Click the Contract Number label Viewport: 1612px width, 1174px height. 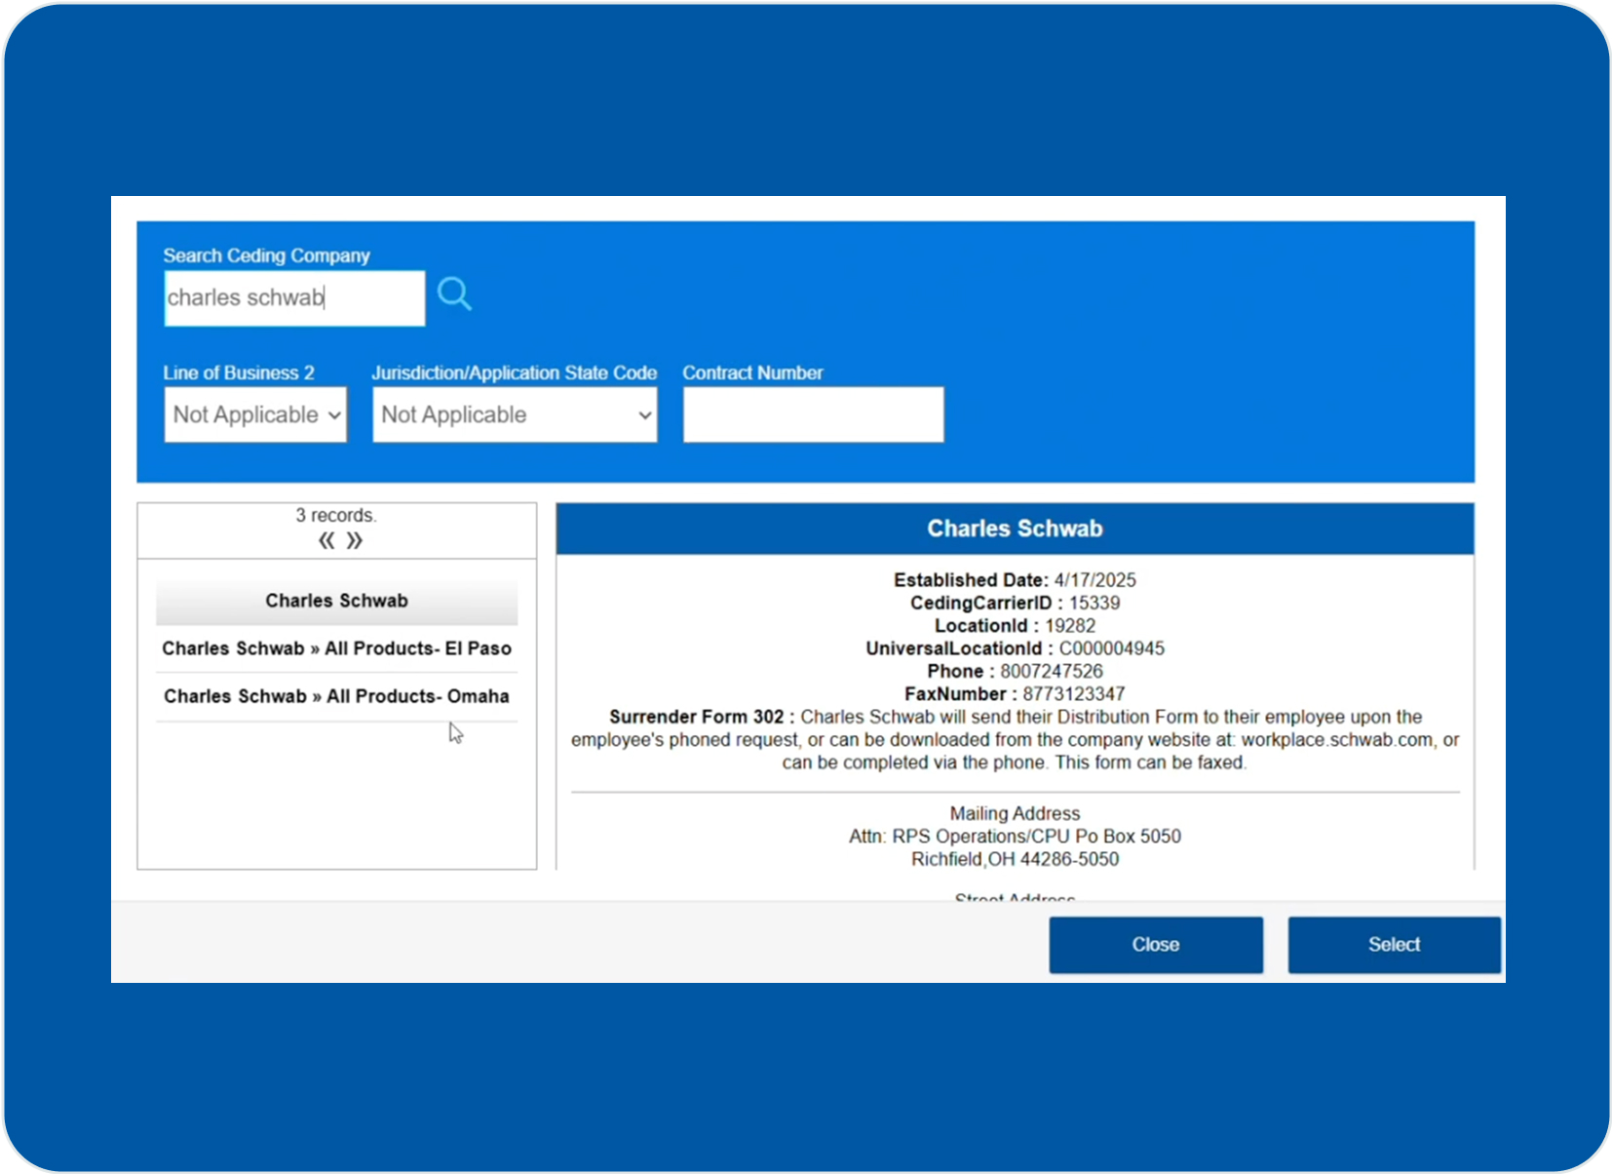click(752, 372)
